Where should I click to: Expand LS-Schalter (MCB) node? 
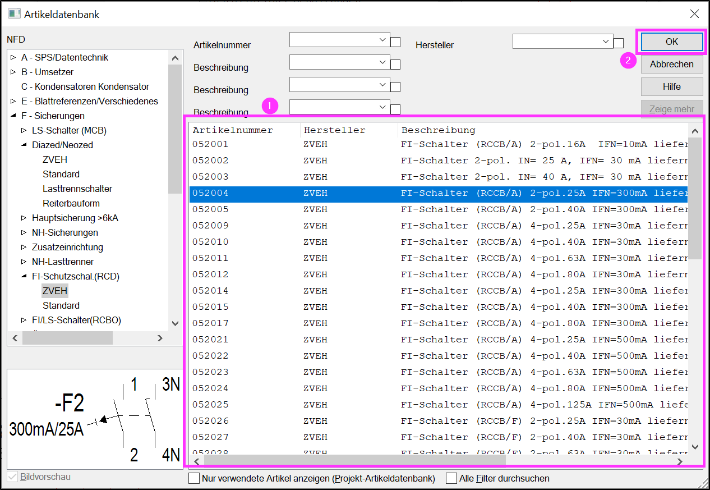[24, 130]
